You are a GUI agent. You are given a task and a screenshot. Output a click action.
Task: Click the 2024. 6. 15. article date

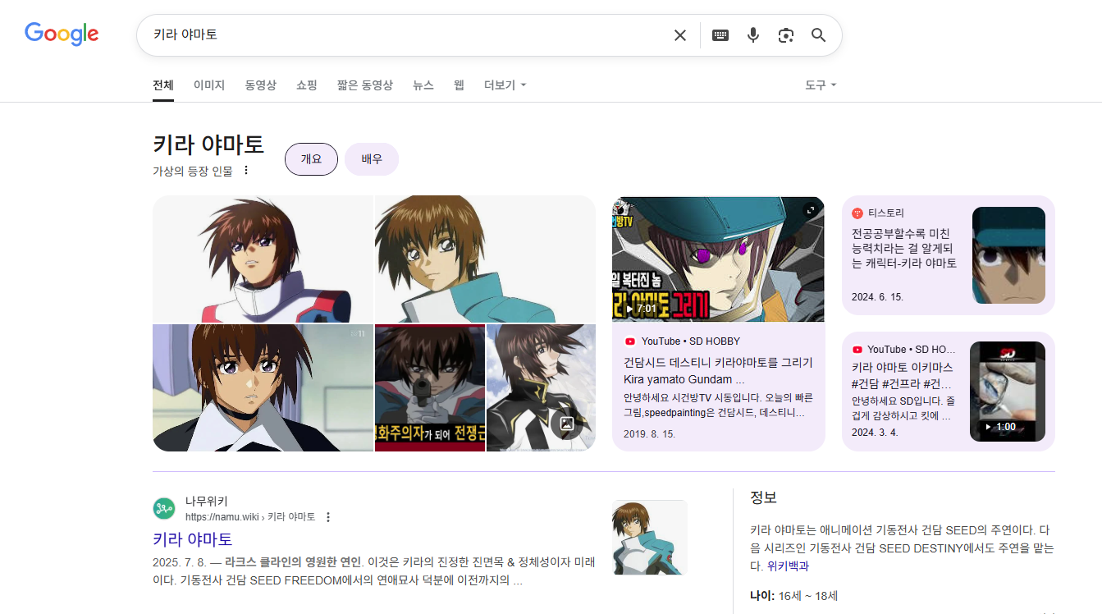click(x=877, y=296)
